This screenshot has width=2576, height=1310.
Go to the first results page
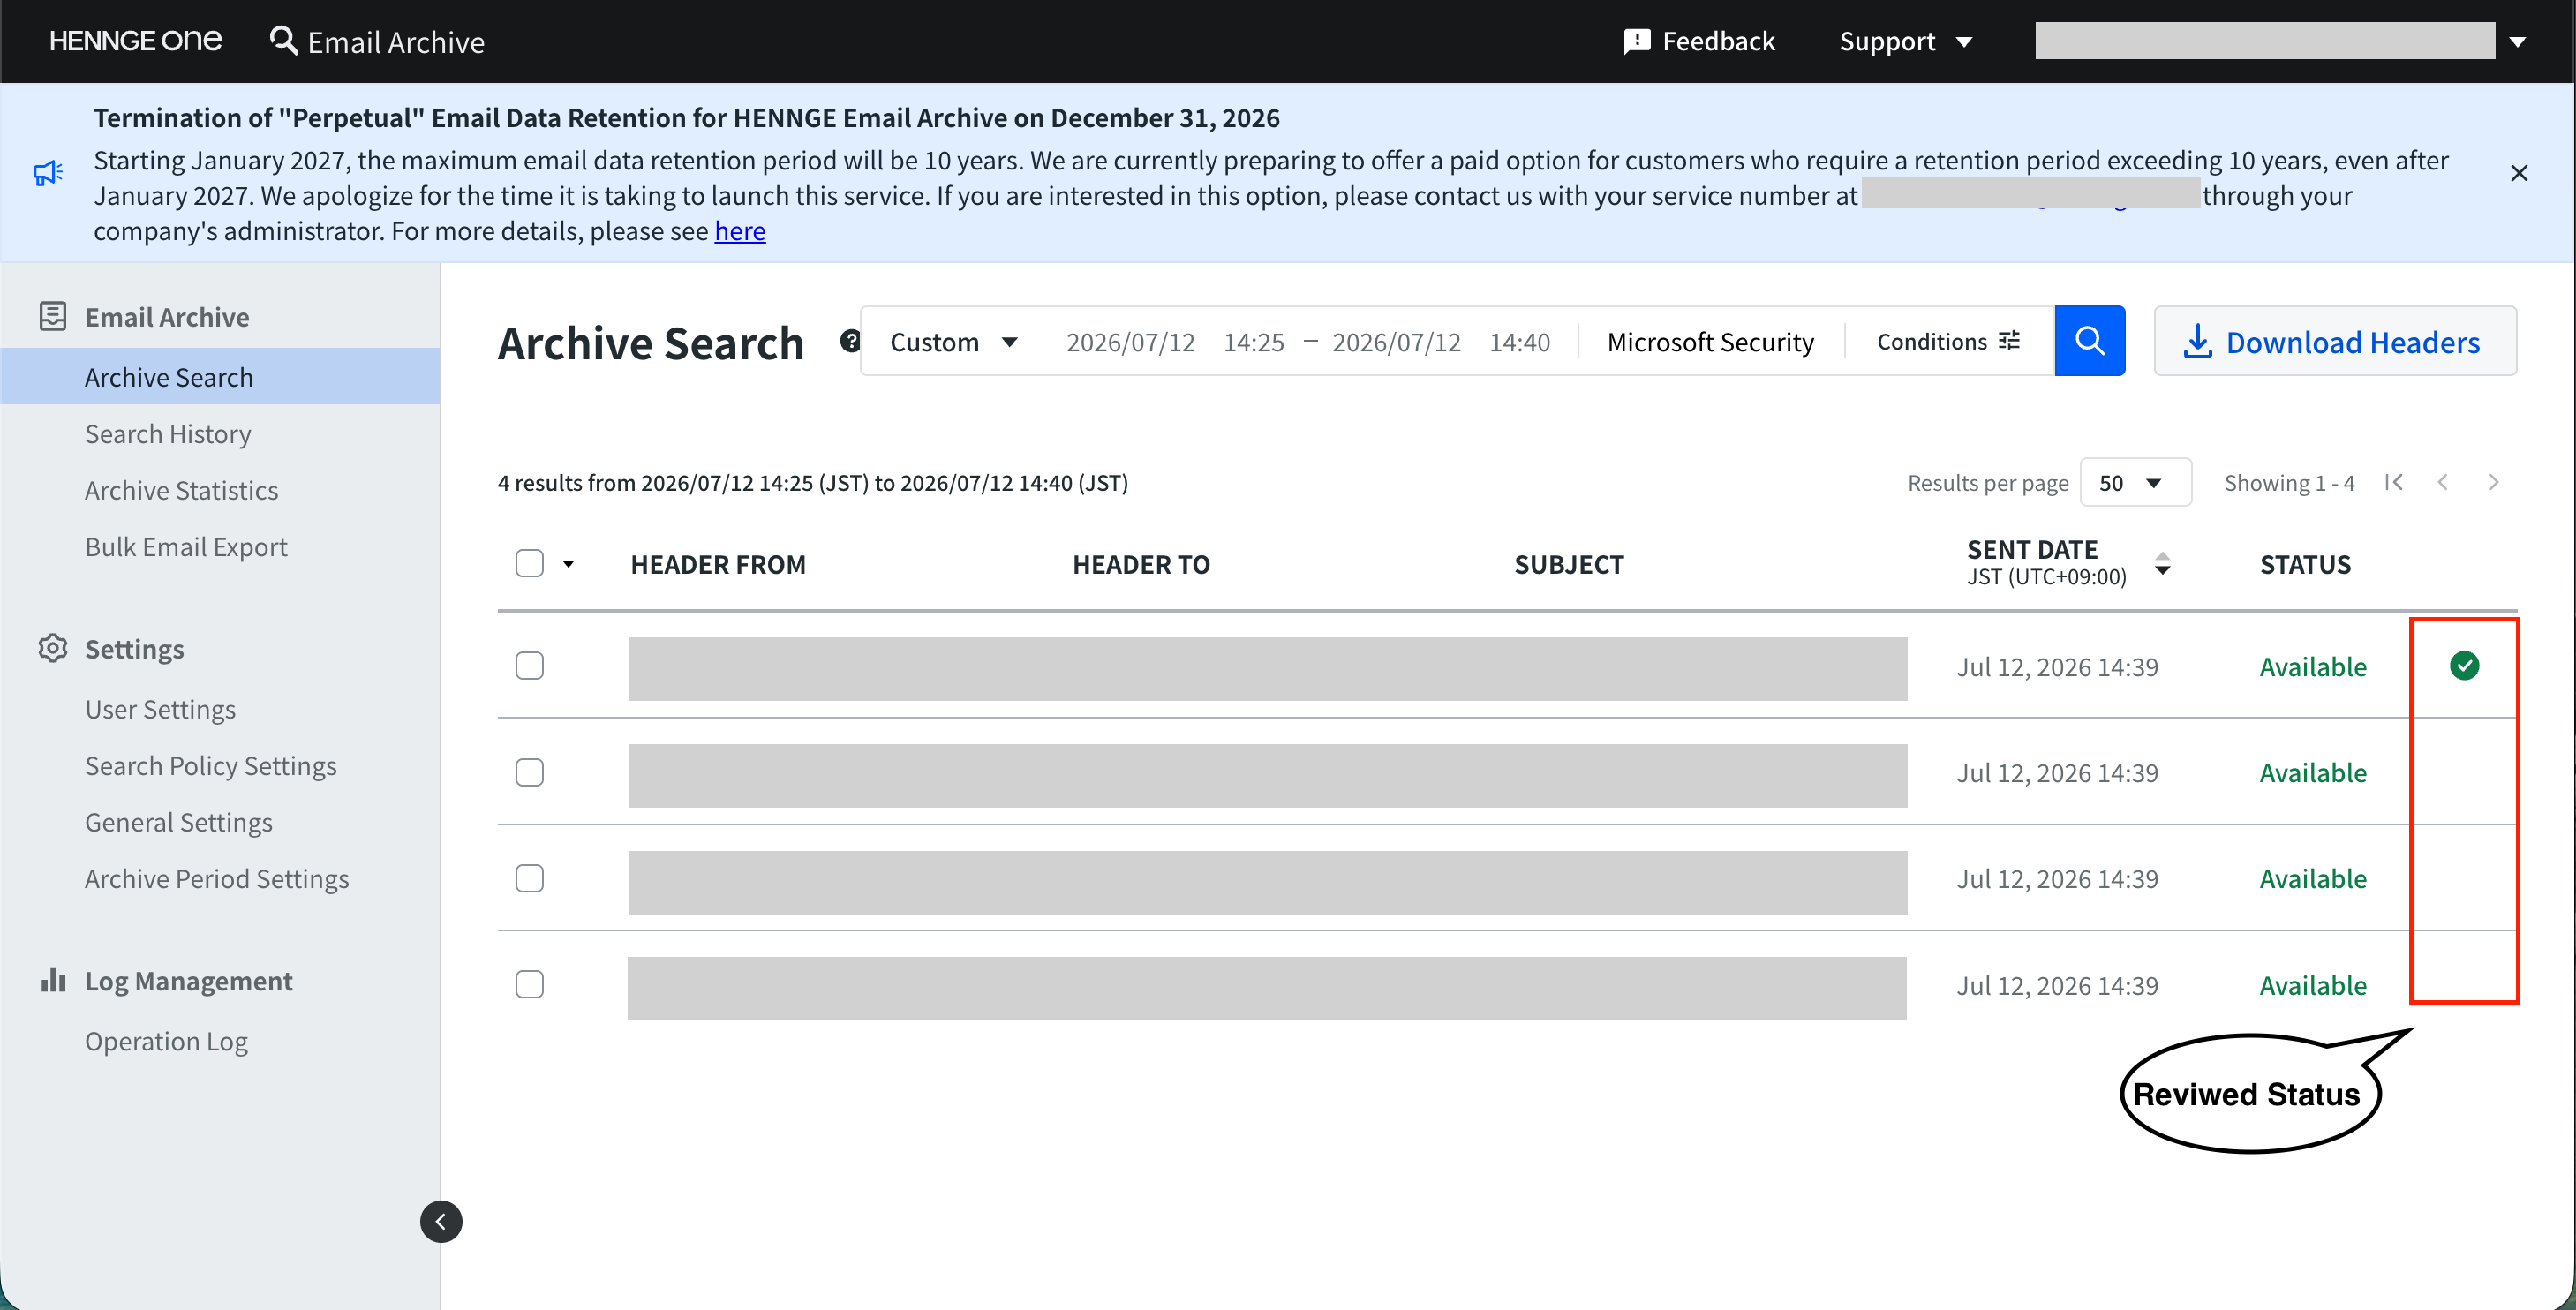pyautogui.click(x=2394, y=483)
